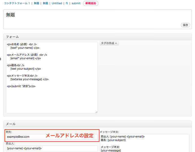The image size is (195, 152).
Task: Open 無題 link right after コンタクトフォーム 1
Action: coord(36,3)
